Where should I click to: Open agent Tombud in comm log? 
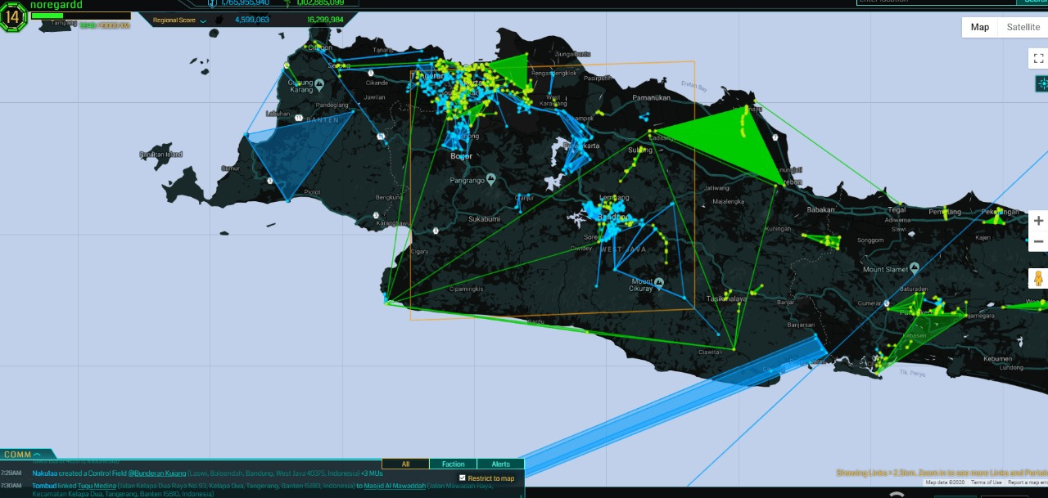43,486
